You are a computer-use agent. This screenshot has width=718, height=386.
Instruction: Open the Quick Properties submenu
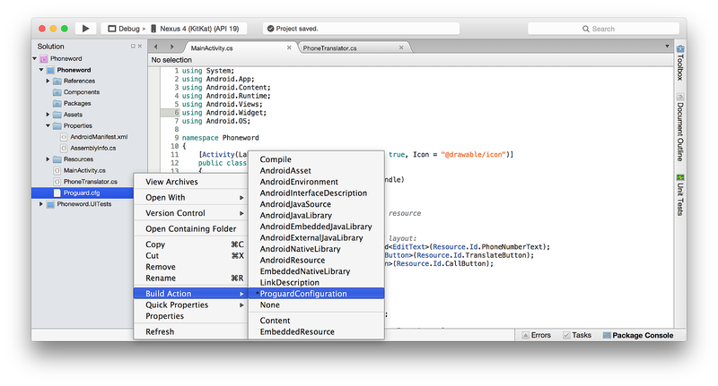[x=190, y=305]
